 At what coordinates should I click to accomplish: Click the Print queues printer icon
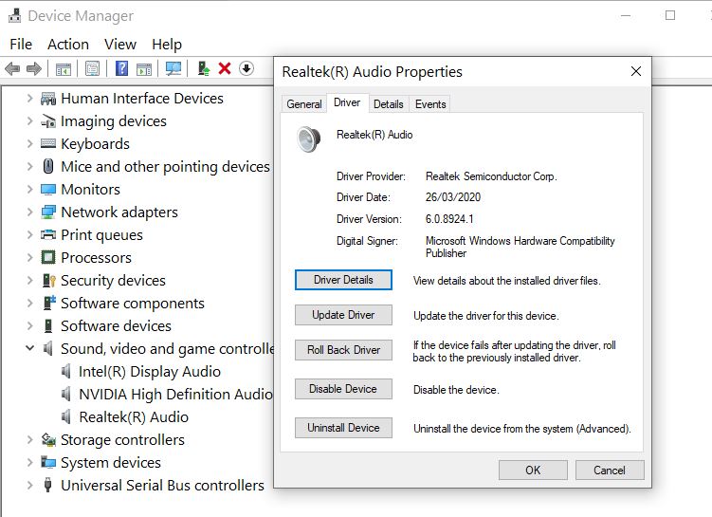[x=48, y=234]
